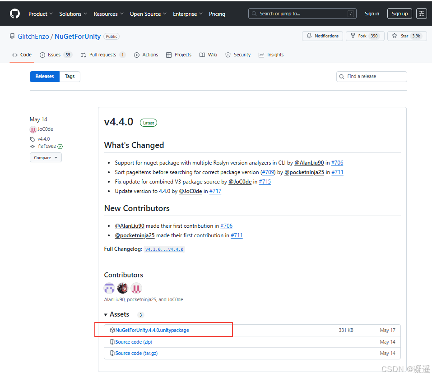The height and width of the screenshot is (377, 432).
Task: Focus the Search or jump to field
Action: (x=302, y=14)
